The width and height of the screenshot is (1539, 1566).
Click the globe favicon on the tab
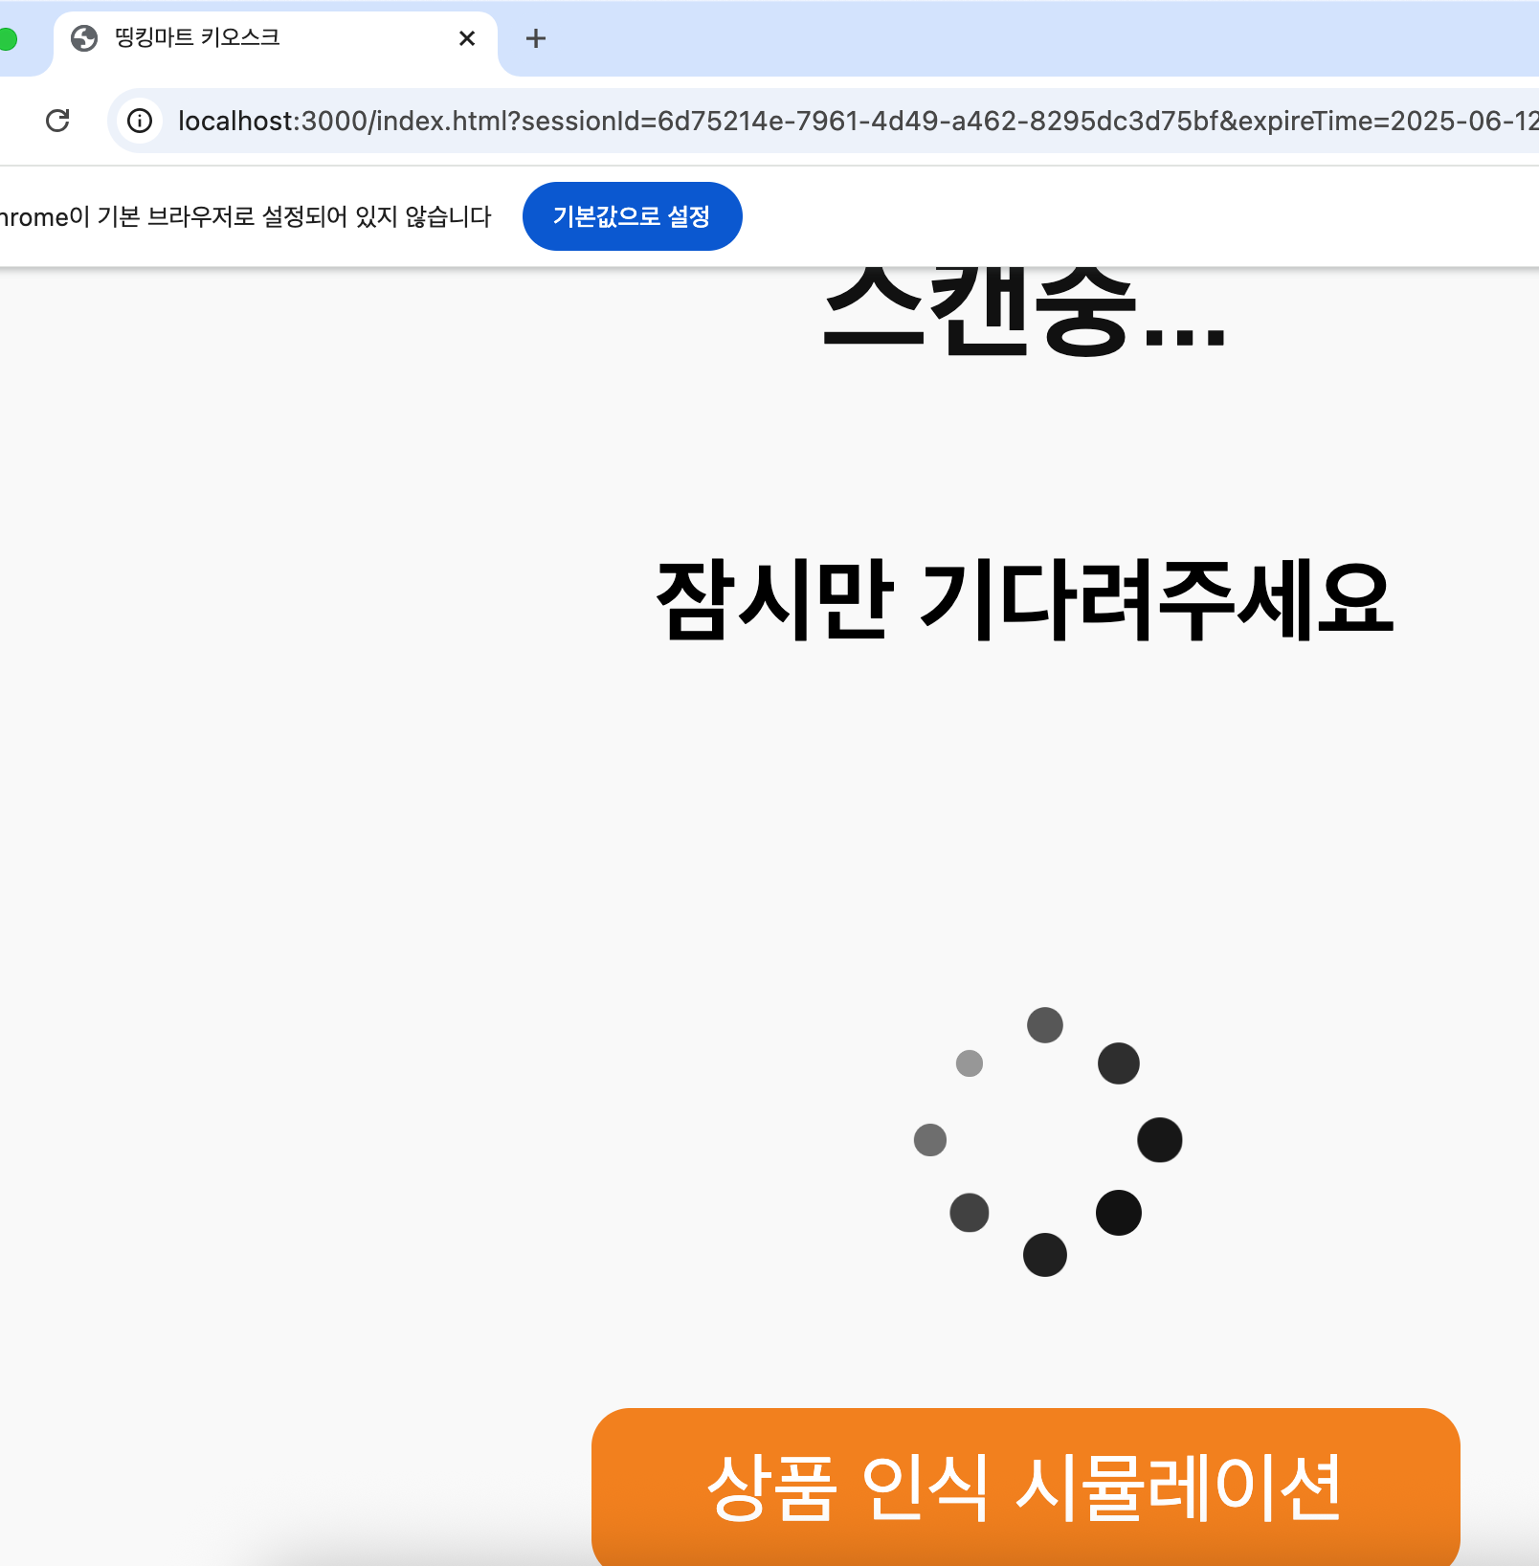[84, 38]
